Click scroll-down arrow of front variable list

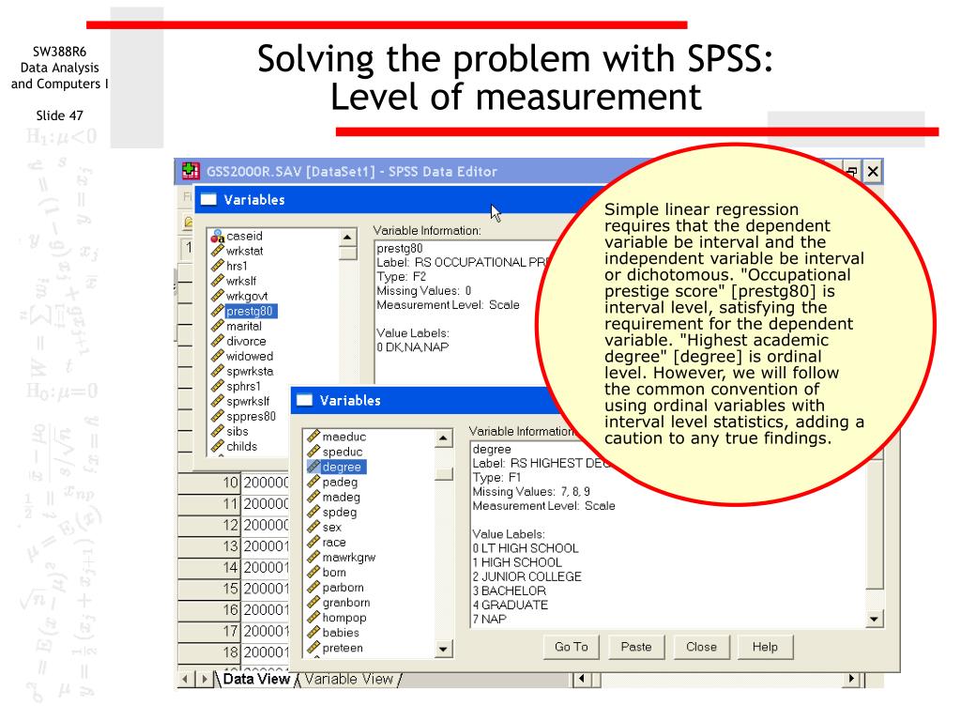point(444,649)
